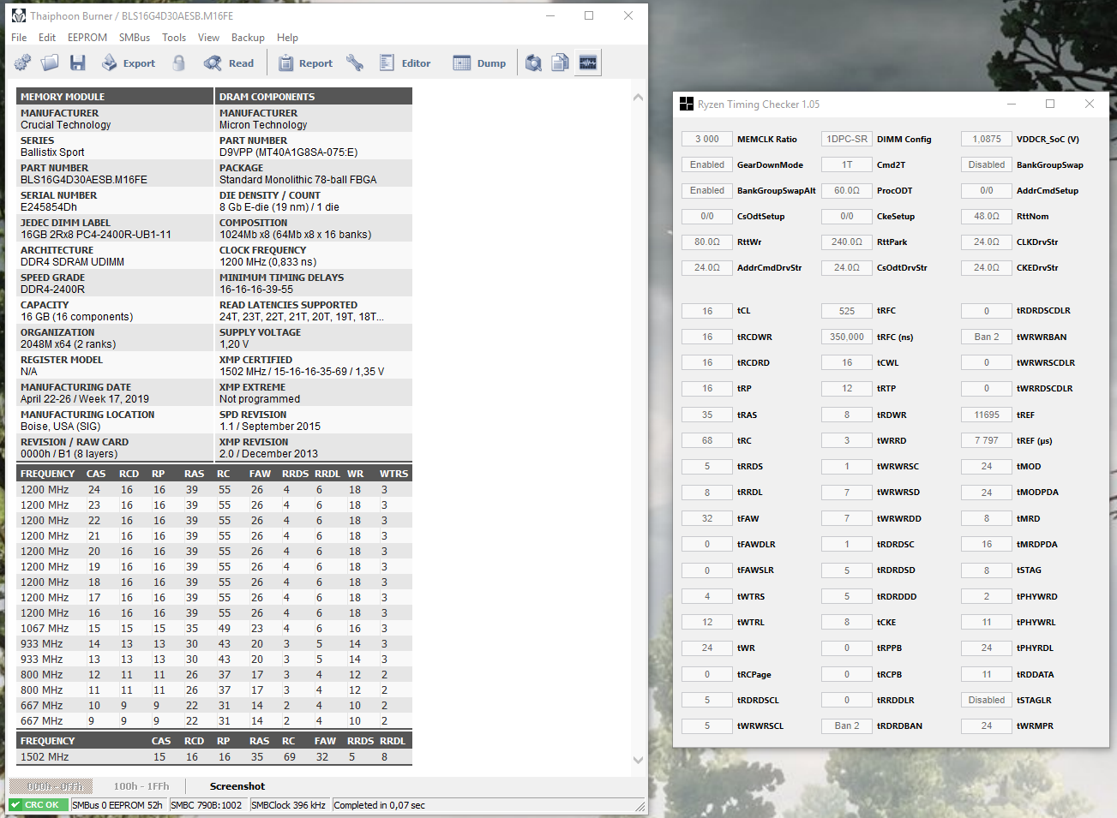Click the VDDCR_SoC value 1,0875

987,139
